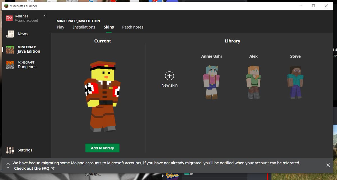Open the Minecraft Dungeons icon

click(x=10, y=65)
